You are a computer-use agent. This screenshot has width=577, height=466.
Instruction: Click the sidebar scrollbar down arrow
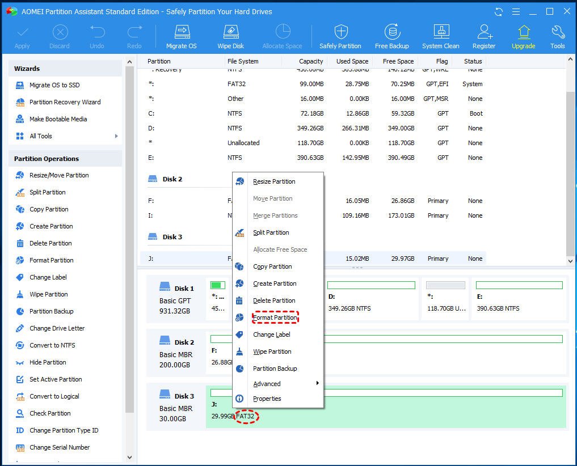tap(129, 457)
